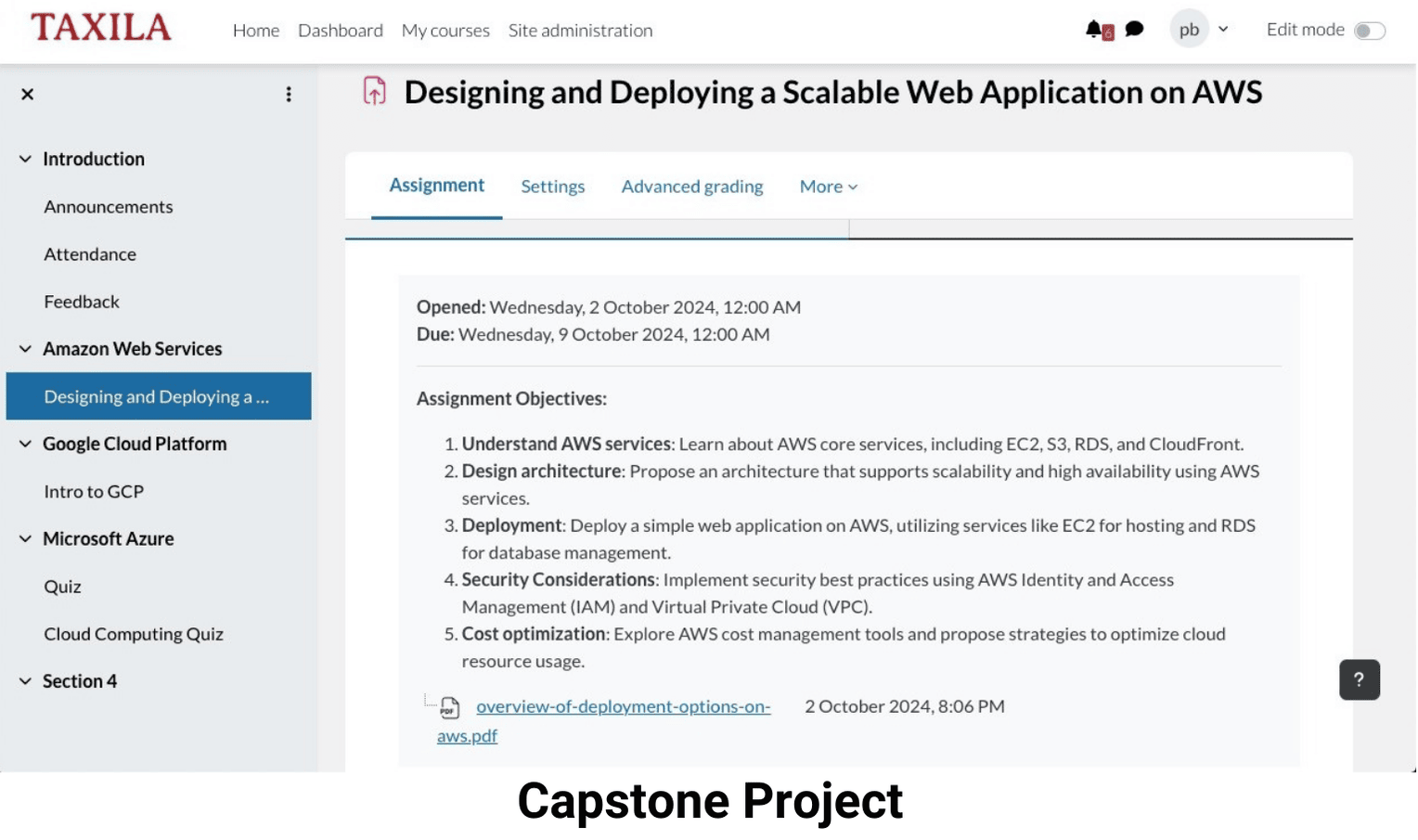Click the TAXILA logo
The height and width of the screenshot is (840, 1418).
101,28
